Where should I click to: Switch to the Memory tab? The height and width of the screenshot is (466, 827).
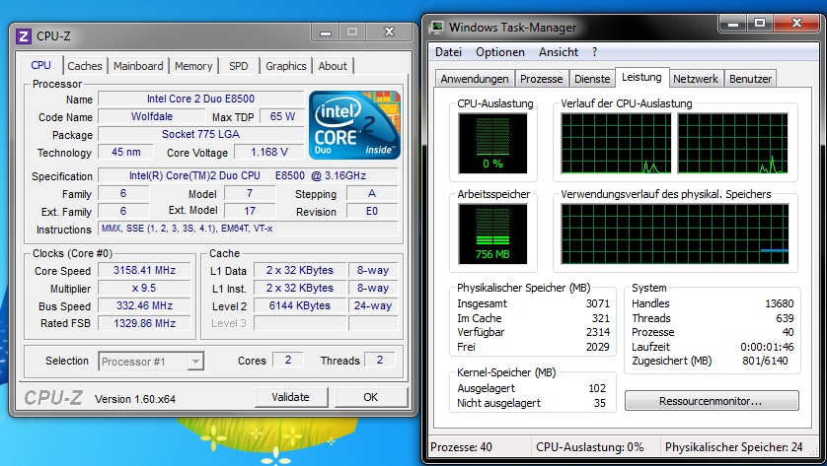pos(193,66)
